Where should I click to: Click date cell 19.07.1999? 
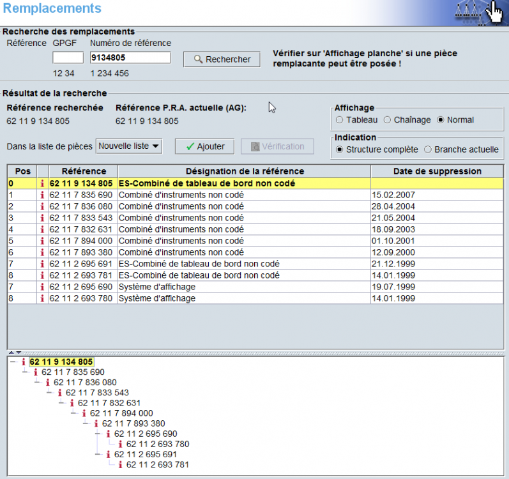(x=437, y=287)
